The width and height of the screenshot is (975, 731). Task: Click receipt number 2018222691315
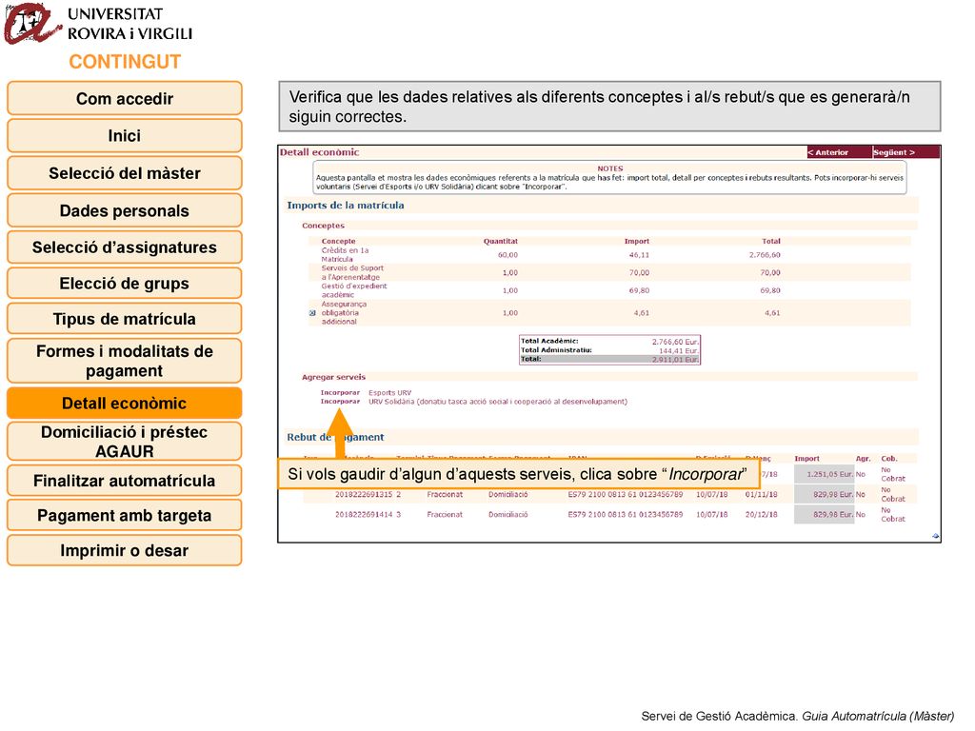point(364,495)
